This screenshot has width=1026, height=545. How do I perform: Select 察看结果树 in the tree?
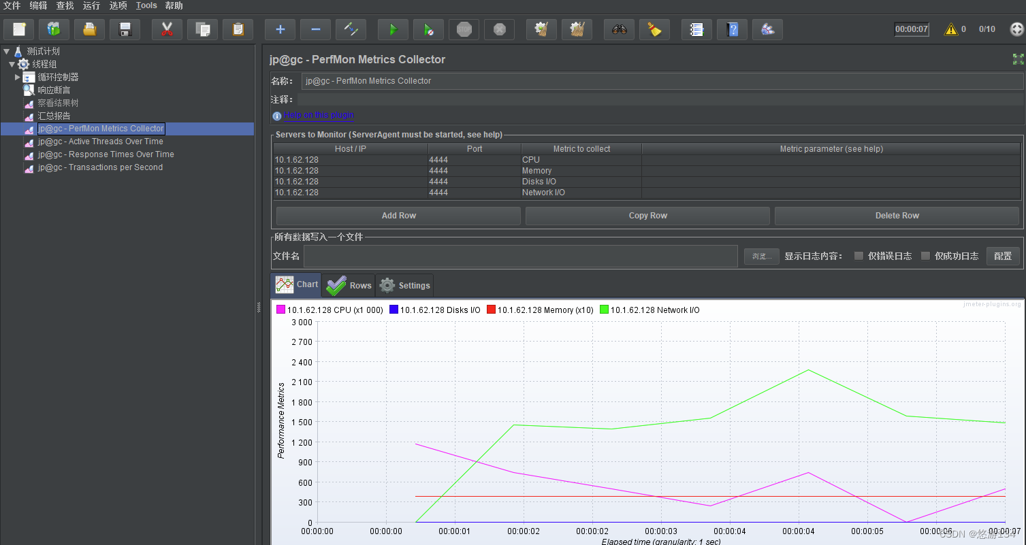tap(58, 103)
